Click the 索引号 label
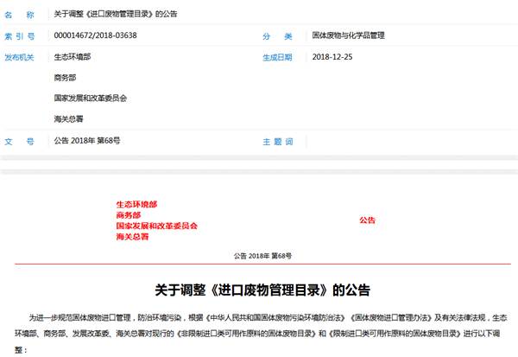Screen dimensions: 518x357 19,35
